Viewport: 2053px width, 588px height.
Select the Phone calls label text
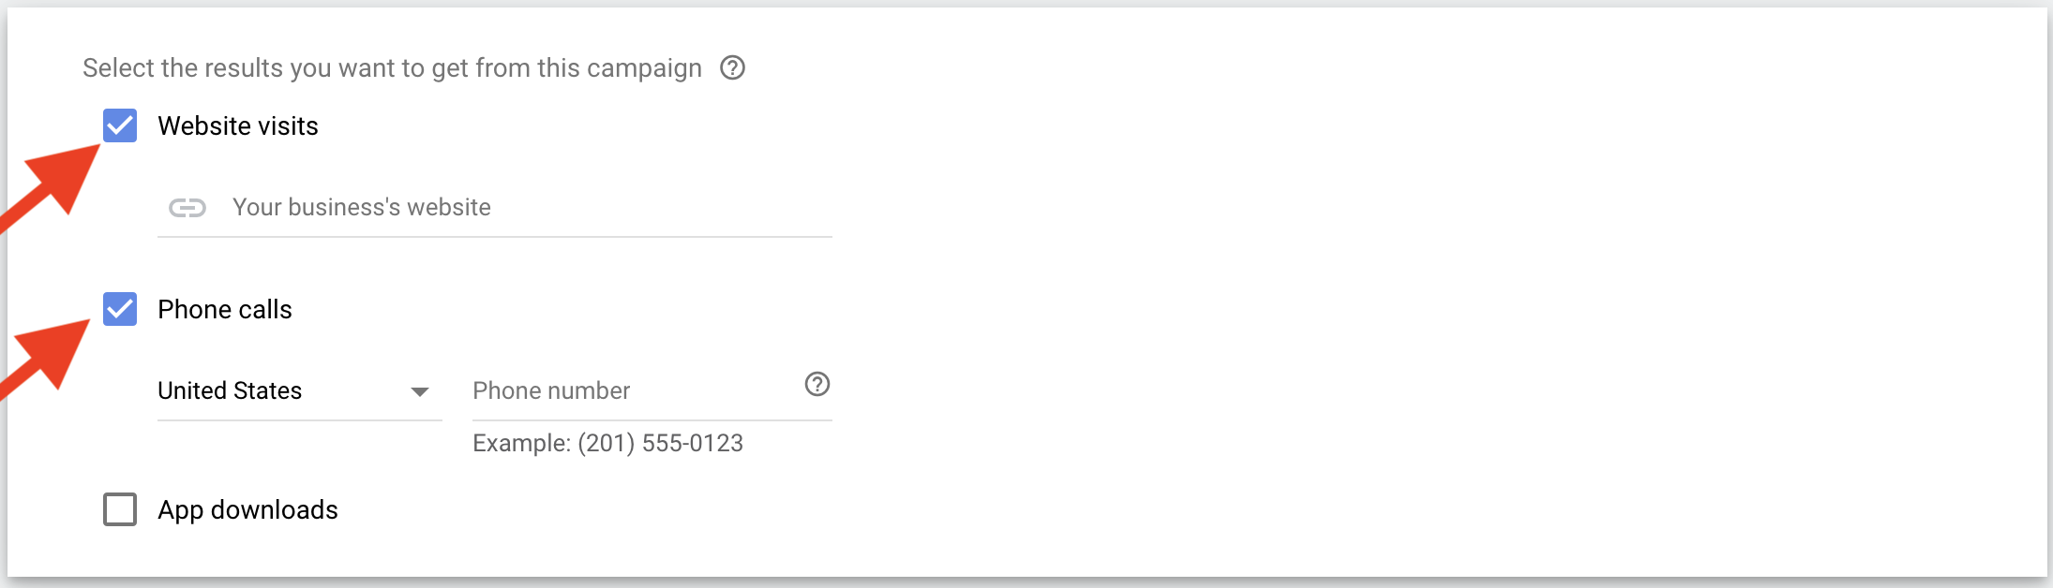pyautogui.click(x=225, y=310)
